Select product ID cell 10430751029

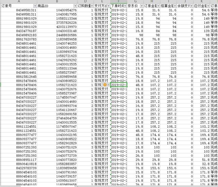(x=57, y=147)
